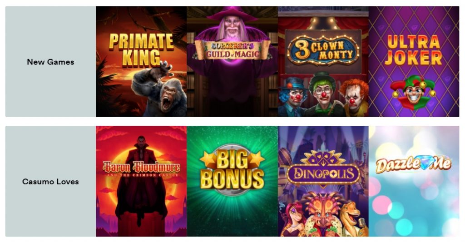The image size is (465, 242).
Task: Click the Guild of Magic scroll banner
Action: (x=232, y=50)
